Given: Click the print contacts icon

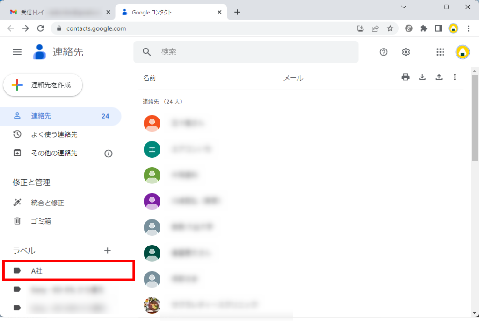Looking at the screenshot, I should pyautogui.click(x=406, y=77).
